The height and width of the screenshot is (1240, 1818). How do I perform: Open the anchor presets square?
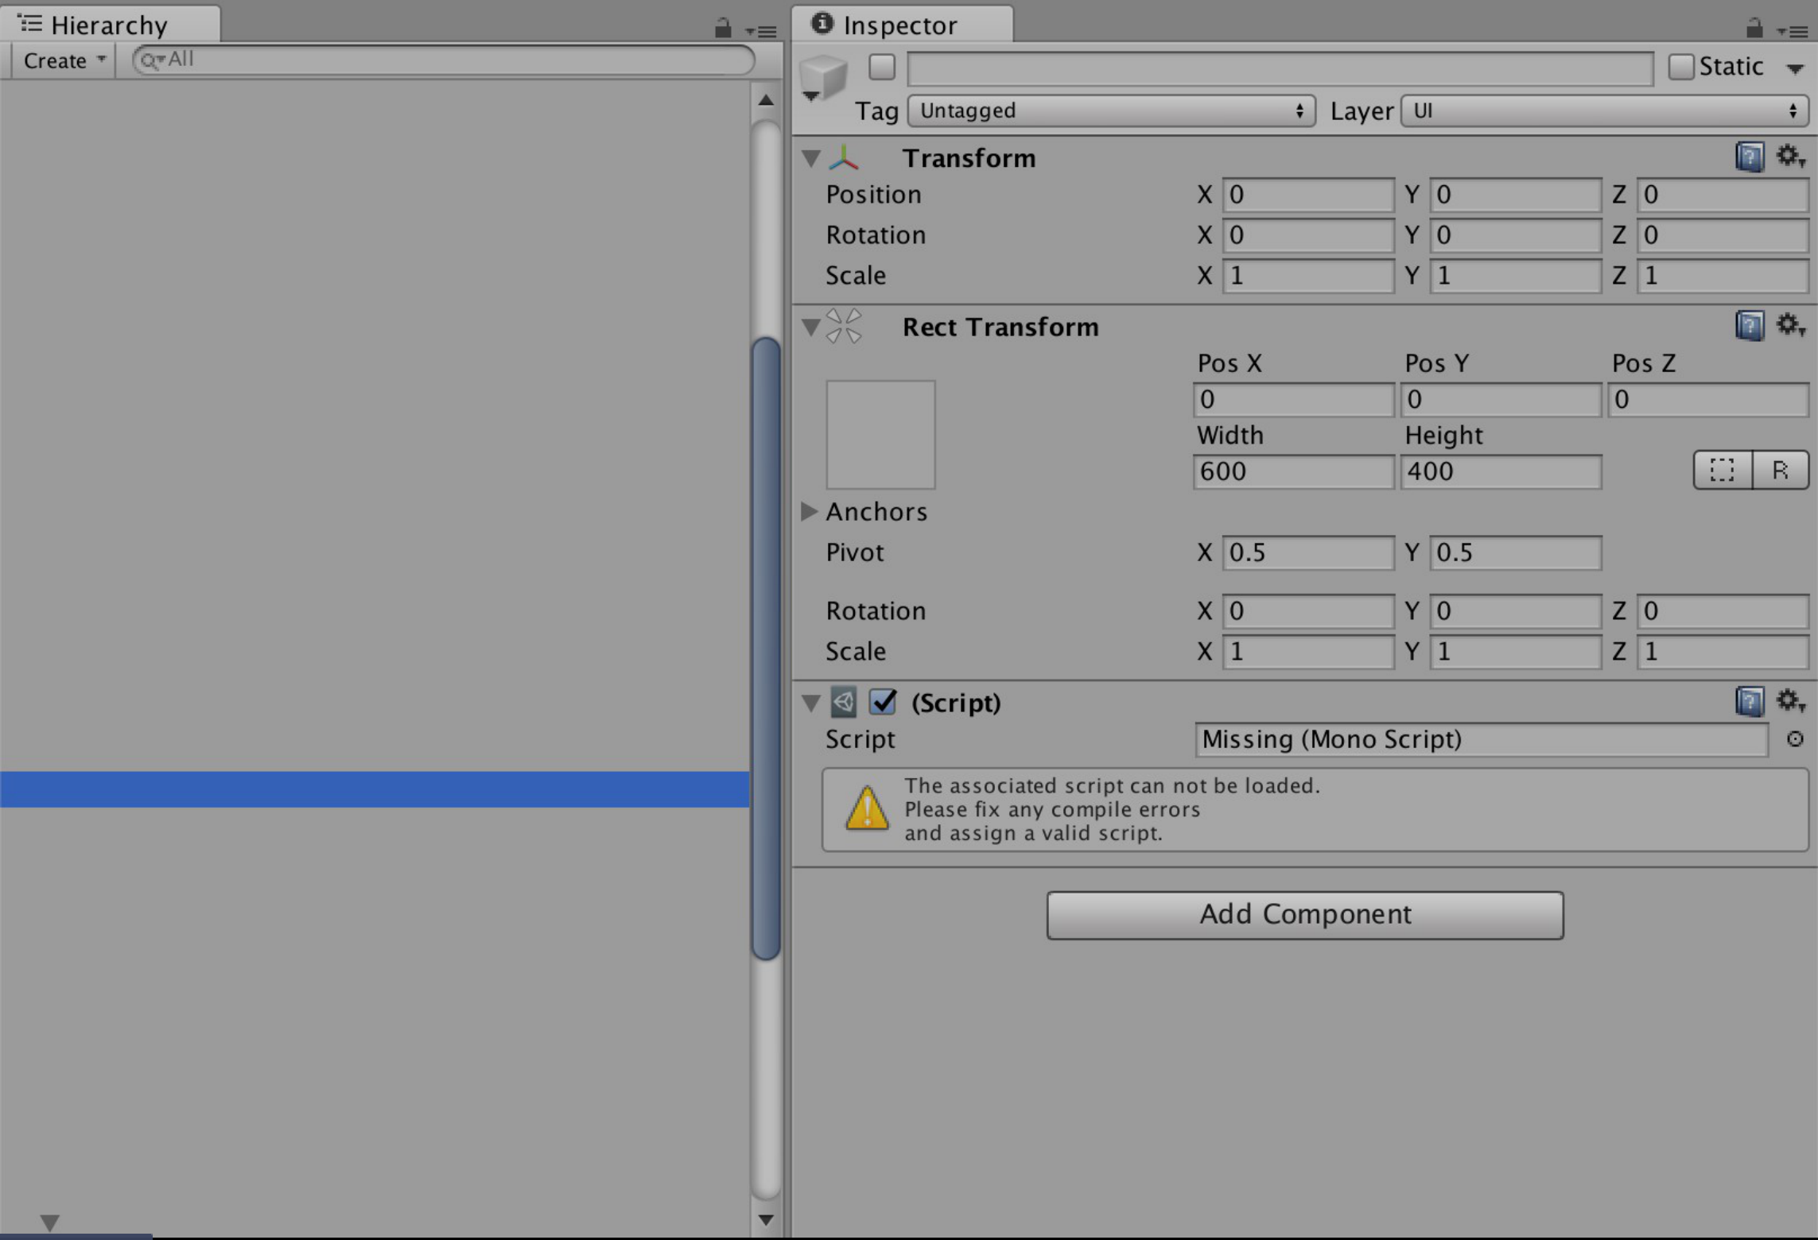point(880,434)
